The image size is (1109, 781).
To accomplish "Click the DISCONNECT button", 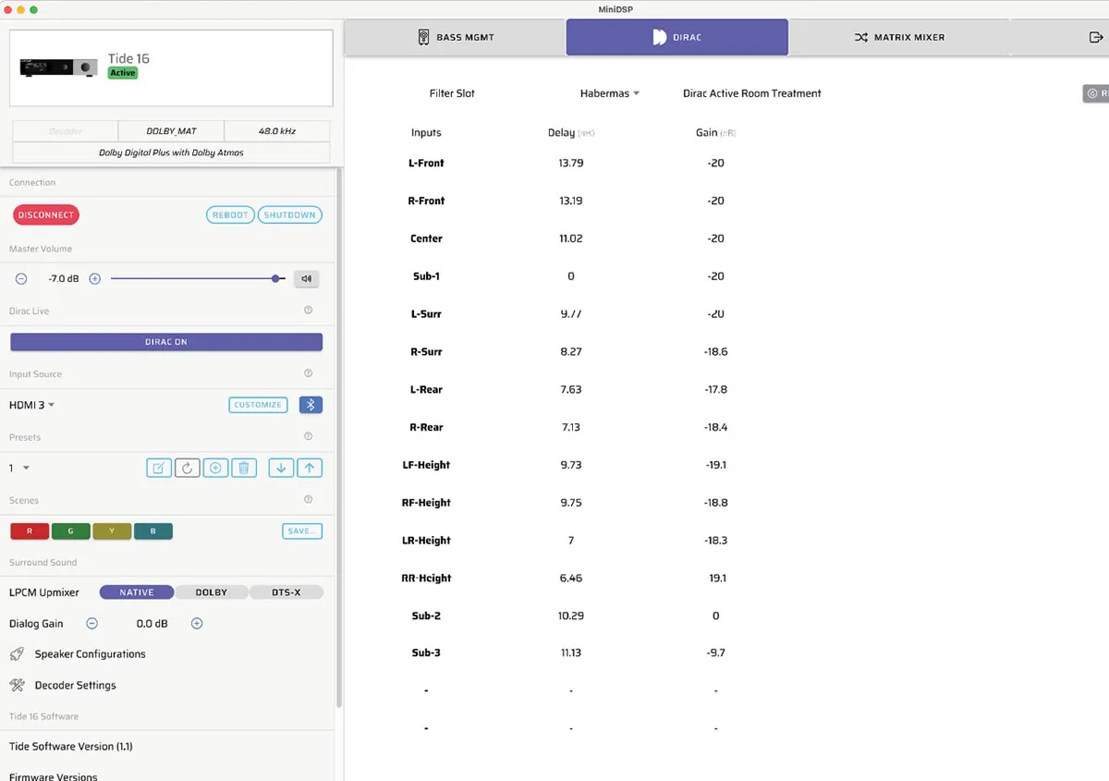I will point(46,215).
